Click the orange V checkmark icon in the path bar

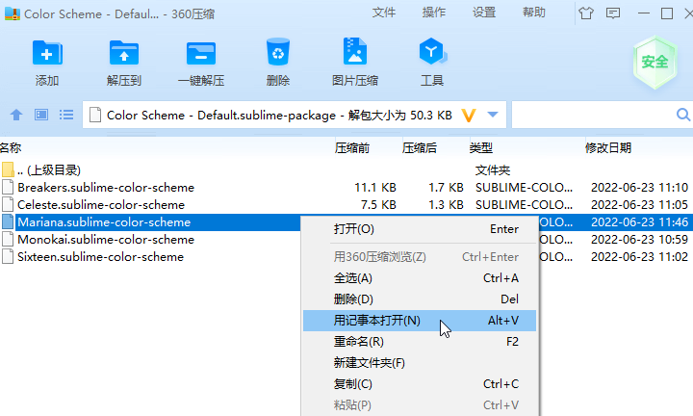pos(469,116)
